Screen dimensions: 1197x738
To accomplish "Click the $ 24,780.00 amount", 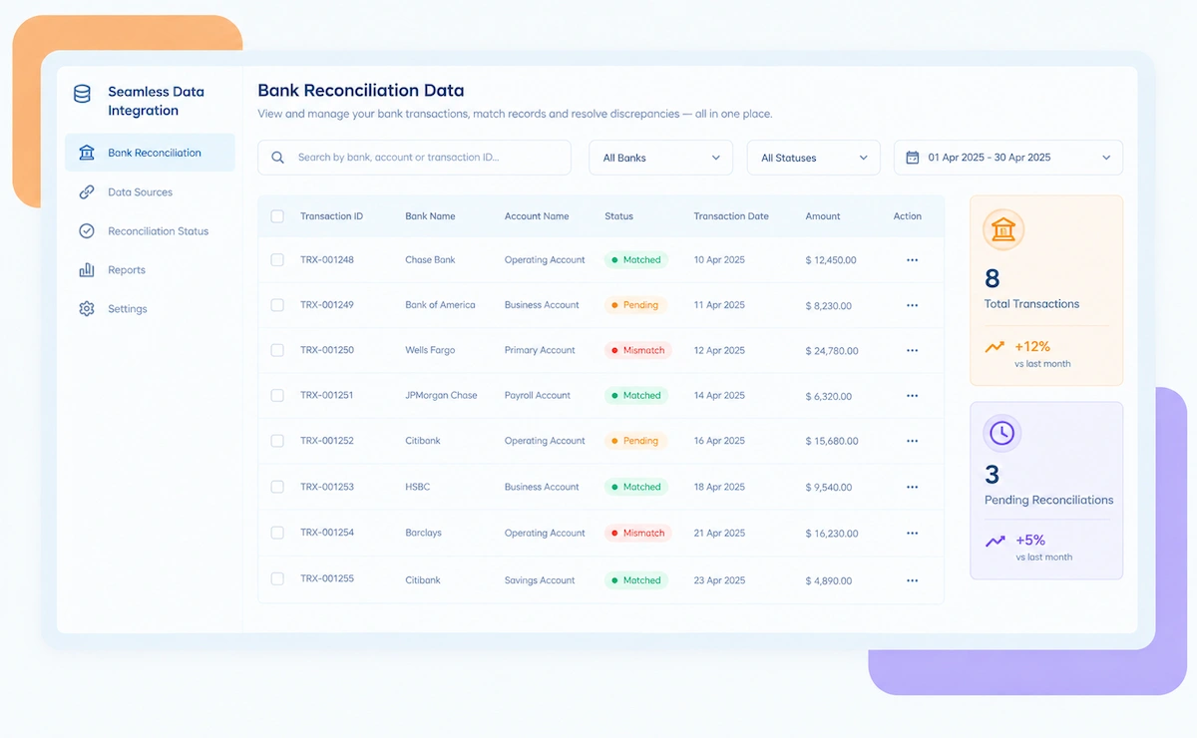I will [832, 351].
